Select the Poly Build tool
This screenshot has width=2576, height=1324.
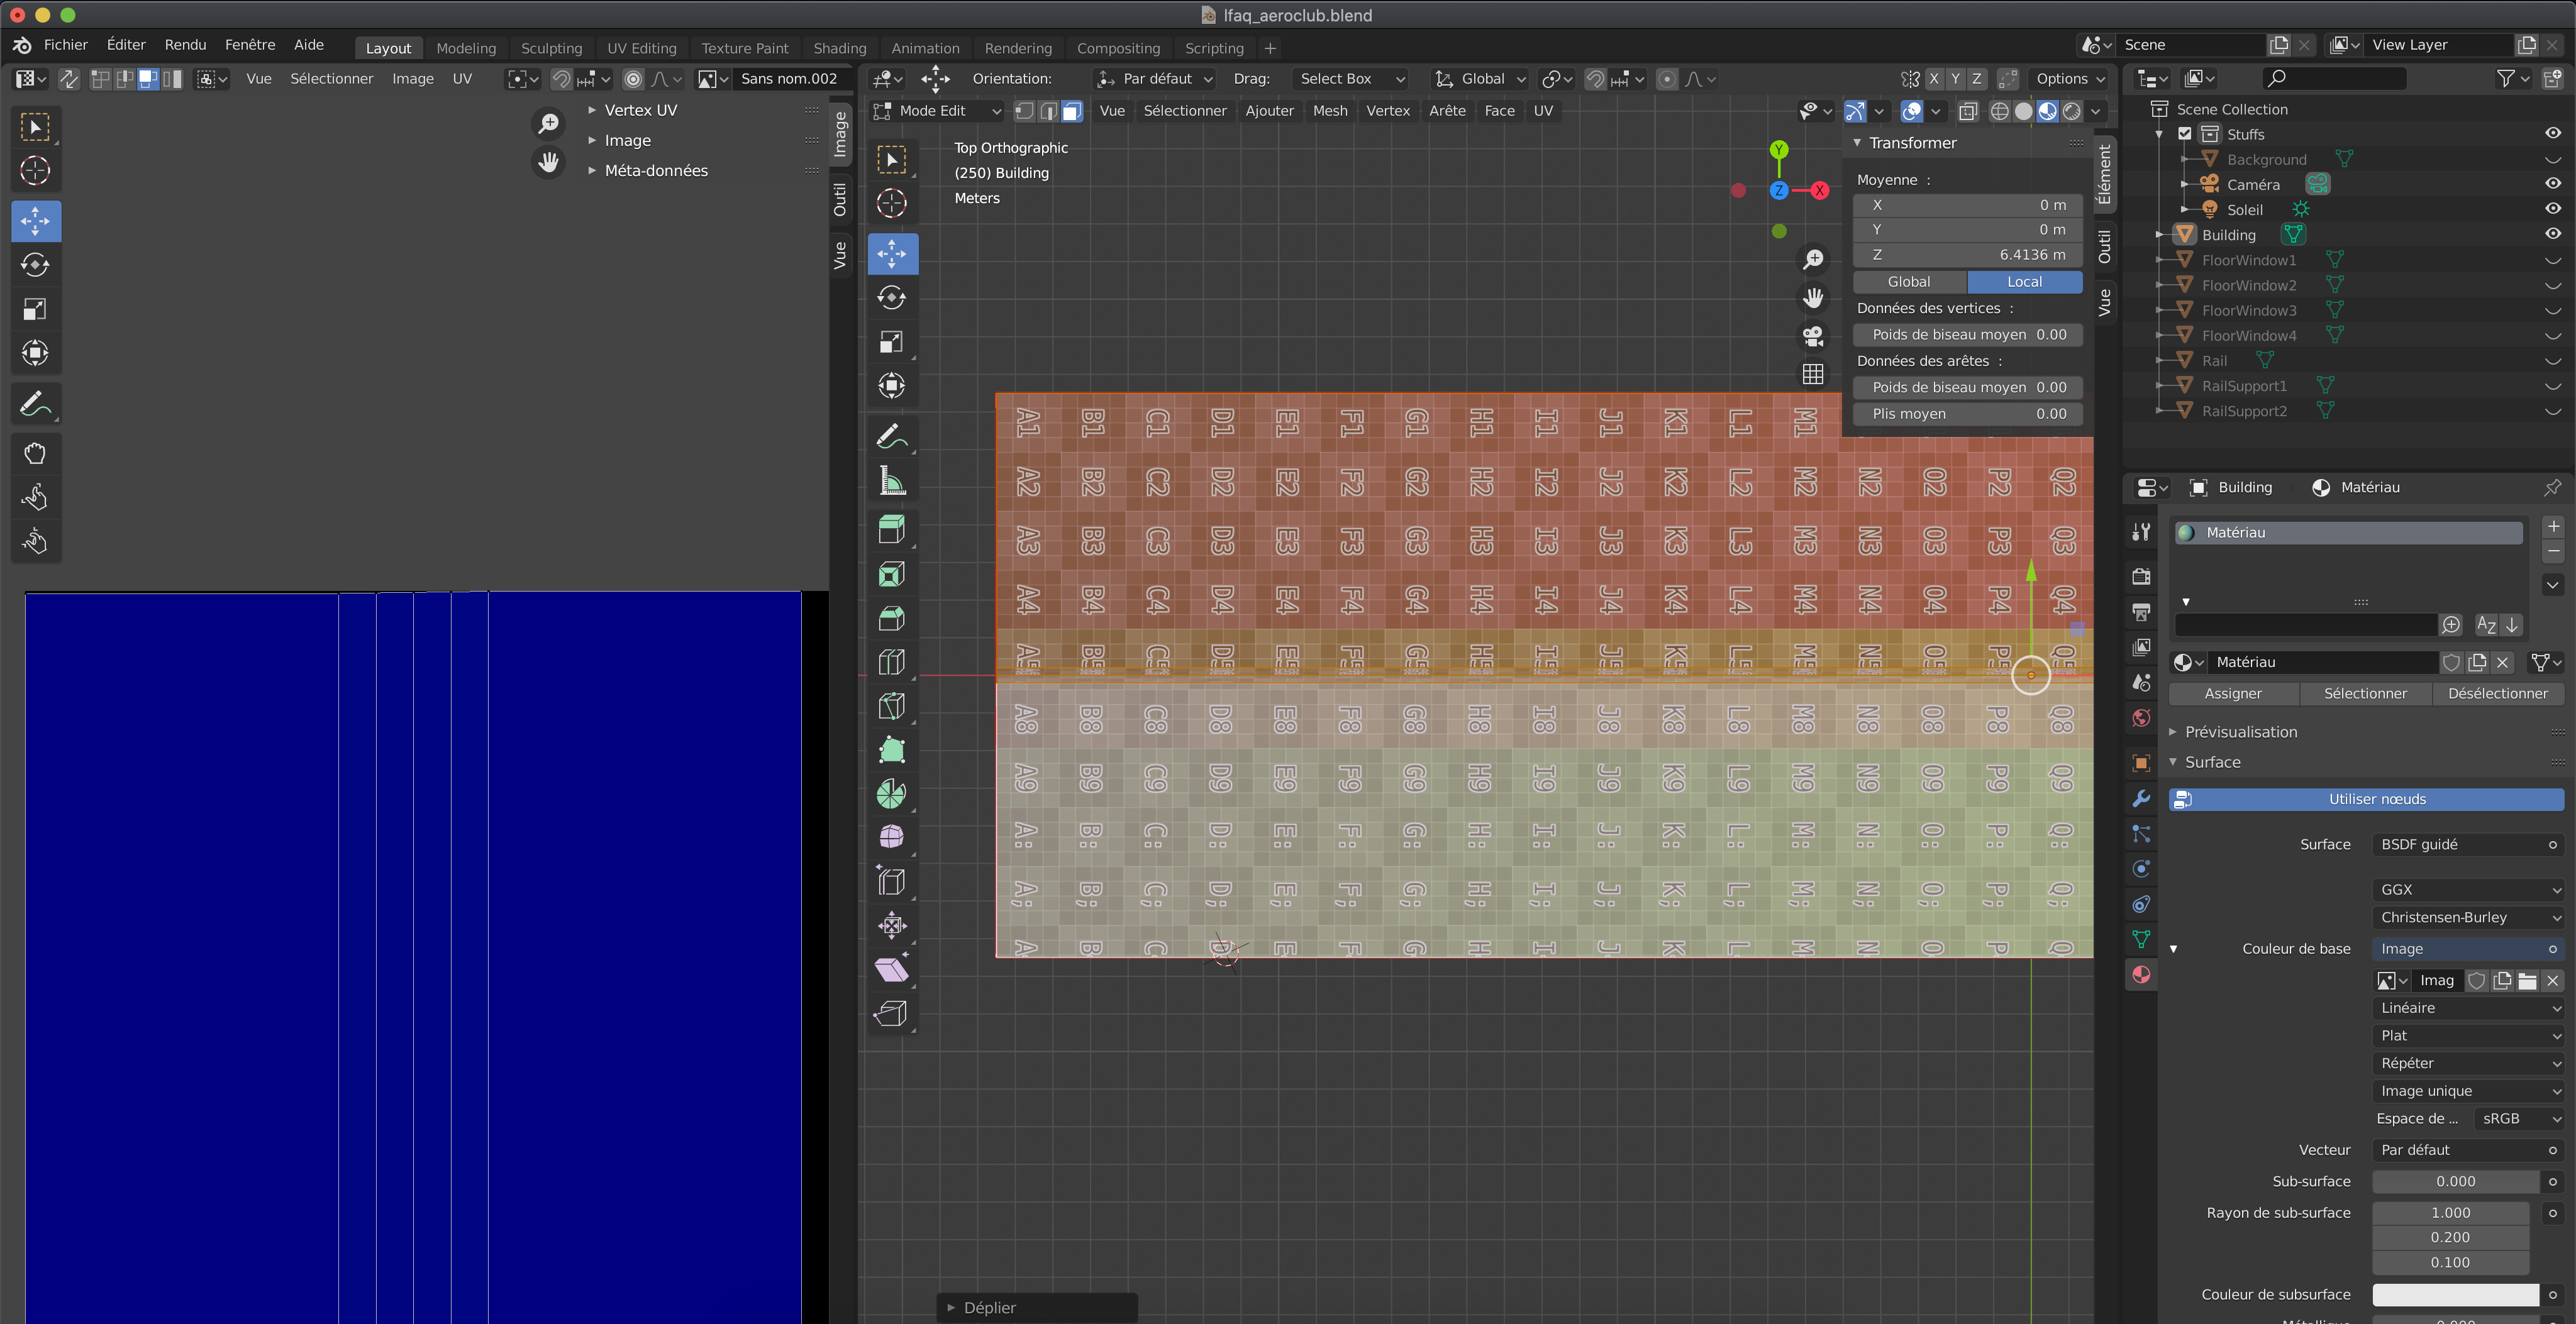point(892,750)
